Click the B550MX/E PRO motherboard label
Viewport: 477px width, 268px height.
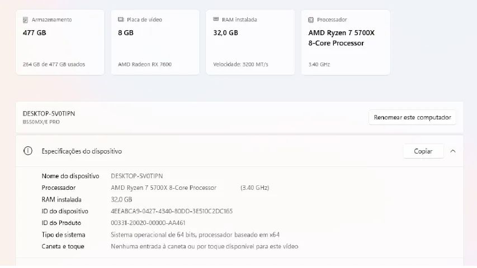tap(41, 122)
